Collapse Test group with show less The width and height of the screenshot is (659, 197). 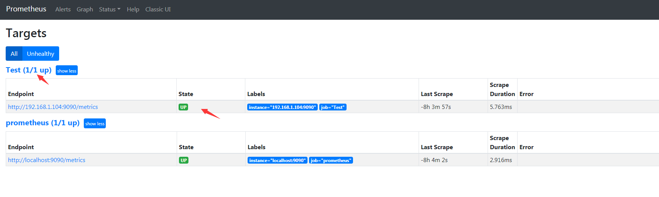pos(67,71)
